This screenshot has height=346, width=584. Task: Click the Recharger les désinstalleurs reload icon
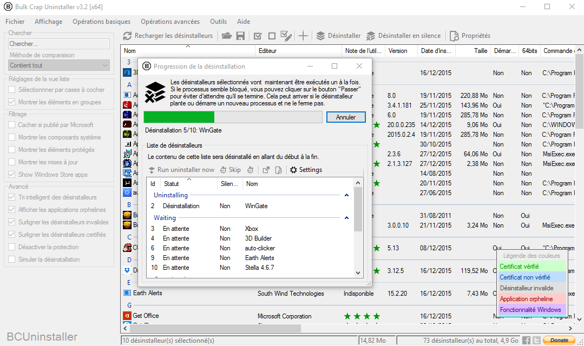pyautogui.click(x=127, y=36)
